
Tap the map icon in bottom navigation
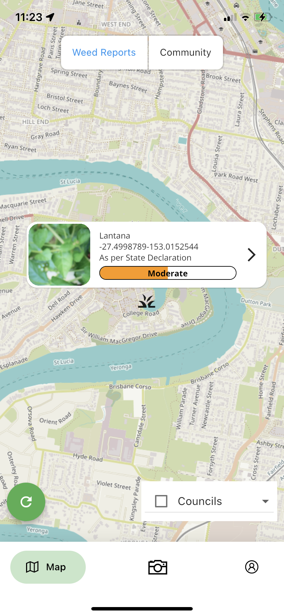(x=32, y=567)
